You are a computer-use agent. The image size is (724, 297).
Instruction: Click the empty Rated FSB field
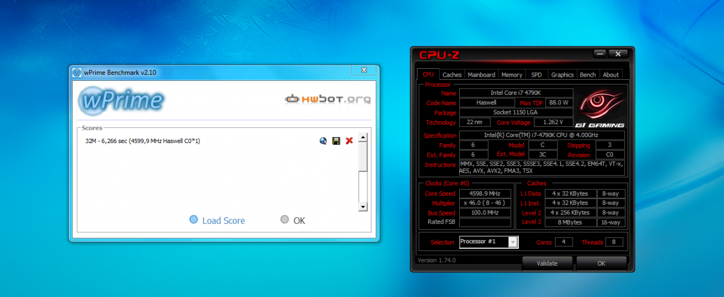484,222
